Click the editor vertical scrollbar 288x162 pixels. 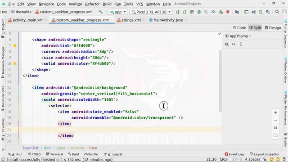(220, 81)
